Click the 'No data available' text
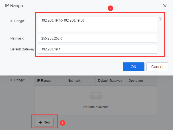This screenshot has height=130, width=173. point(96,107)
